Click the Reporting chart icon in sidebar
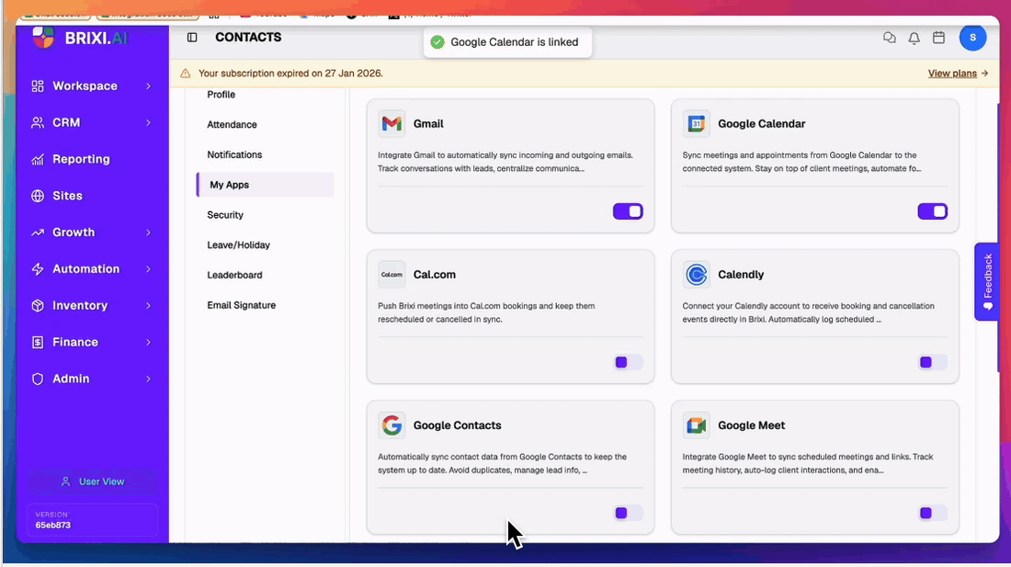1011x567 pixels. coord(38,159)
